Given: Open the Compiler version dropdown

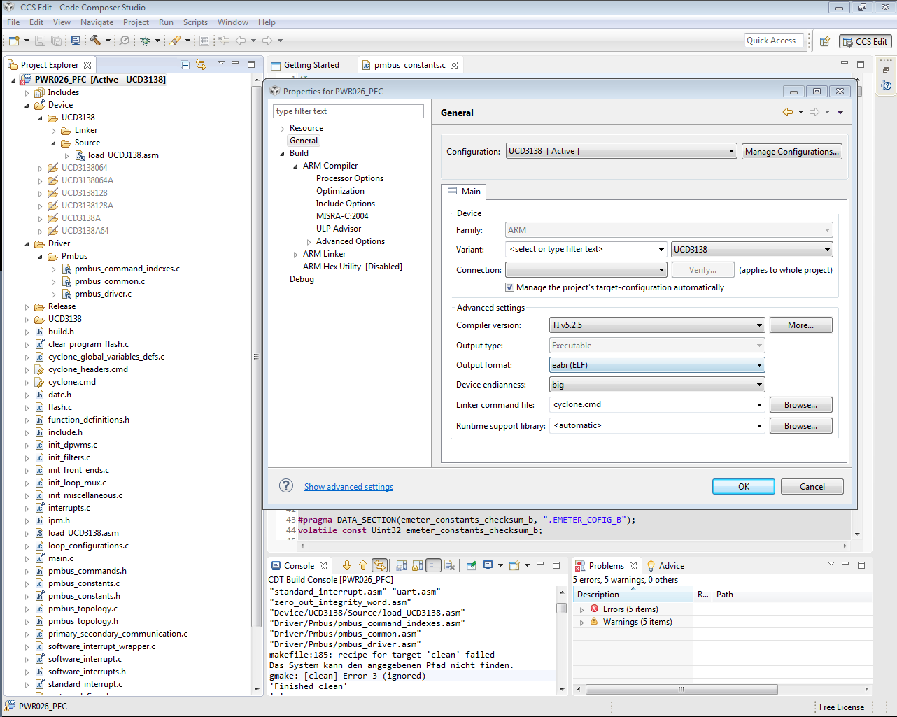Looking at the screenshot, I should pyautogui.click(x=657, y=325).
